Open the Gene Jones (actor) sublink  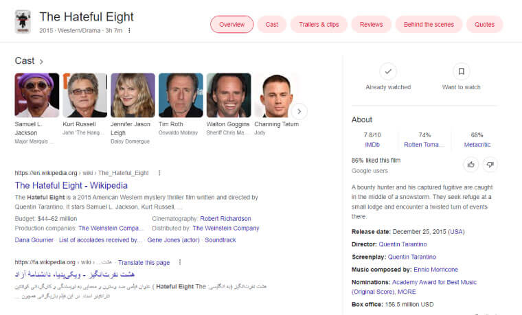pyautogui.click(x=173, y=240)
